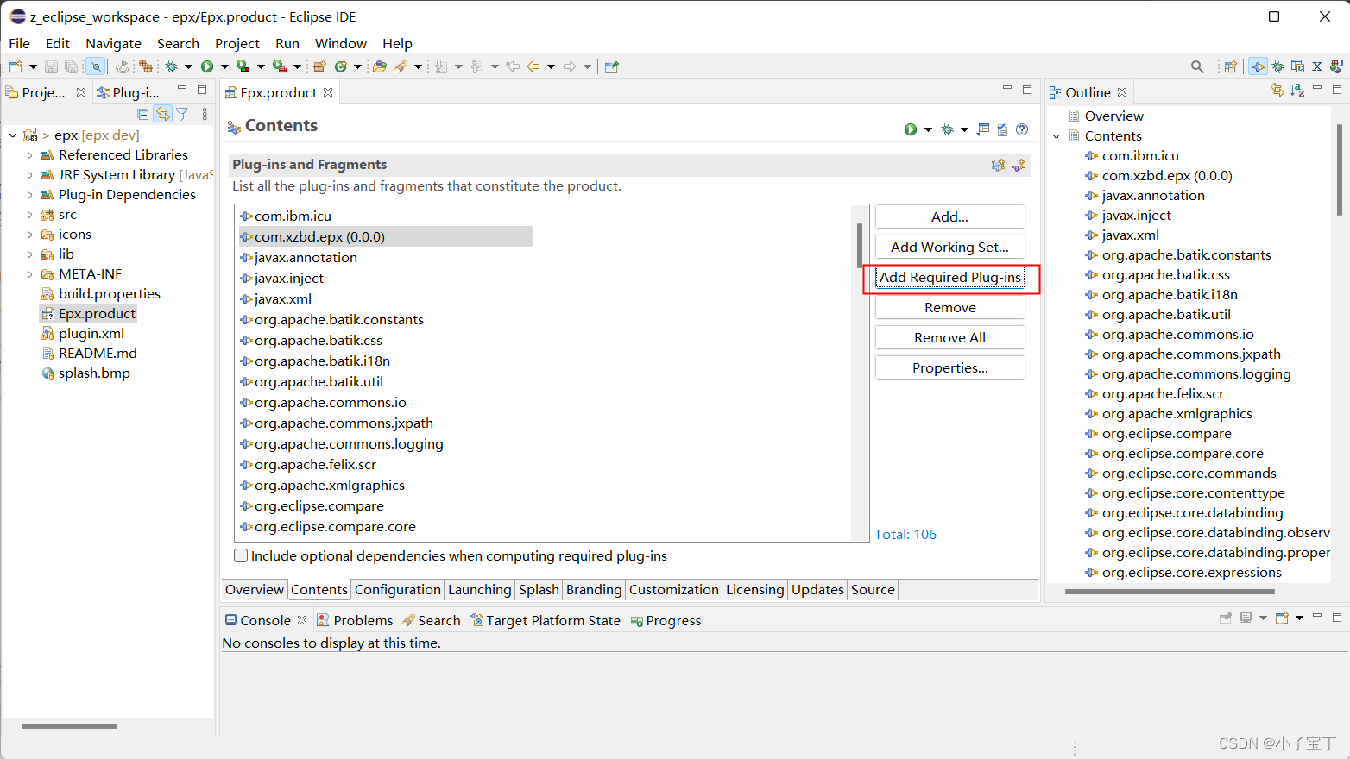Expand the src folder node

coord(30,215)
